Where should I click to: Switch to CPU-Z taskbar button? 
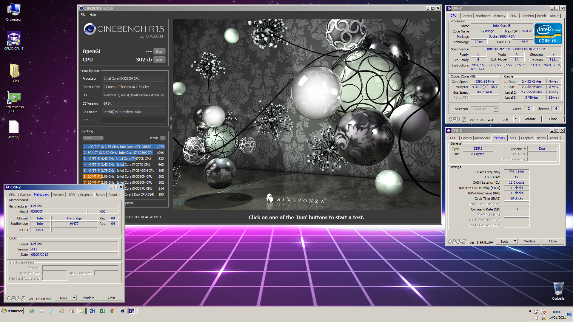pos(132,311)
